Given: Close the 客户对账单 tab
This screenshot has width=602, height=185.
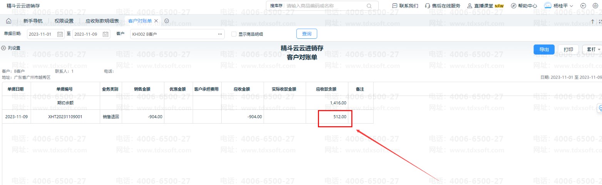Looking at the screenshot, I should point(156,21).
